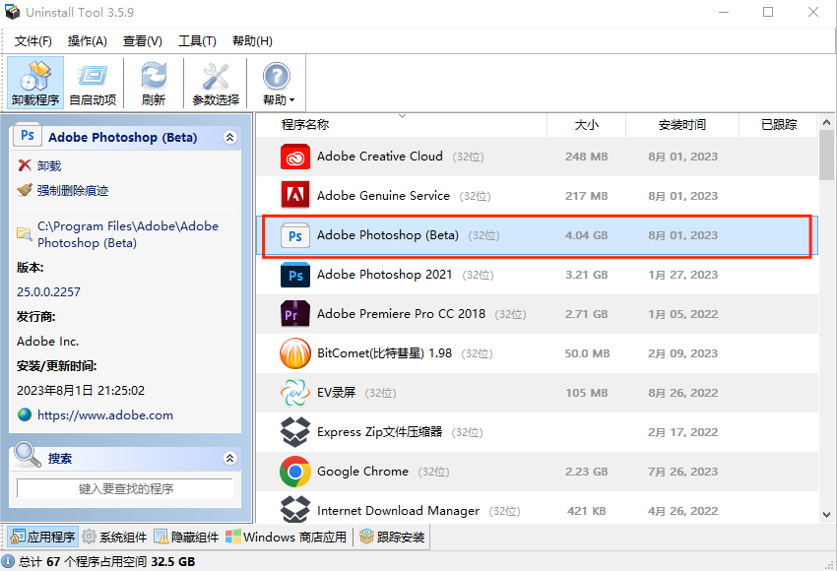The image size is (837, 571).
Task: Open the https://www.adobe.com link
Action: (104, 414)
